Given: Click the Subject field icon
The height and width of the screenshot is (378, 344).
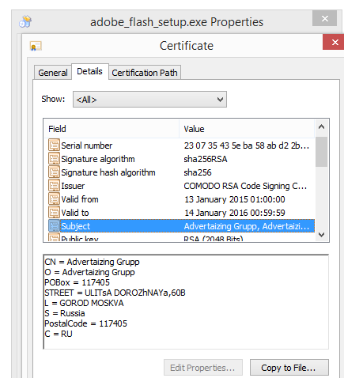Looking at the screenshot, I should (x=54, y=226).
